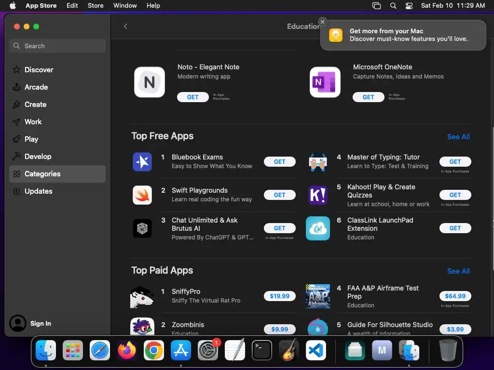The height and width of the screenshot is (370, 494).
Task: Open the Trash in the Dock
Action: pyautogui.click(x=448, y=350)
